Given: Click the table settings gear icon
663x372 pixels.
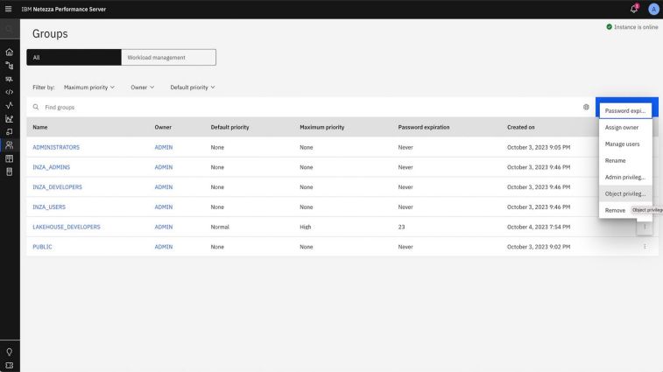Looking at the screenshot, I should 586,107.
